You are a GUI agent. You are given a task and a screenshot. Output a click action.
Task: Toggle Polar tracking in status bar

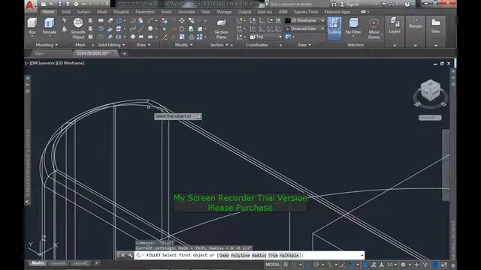click(316, 265)
